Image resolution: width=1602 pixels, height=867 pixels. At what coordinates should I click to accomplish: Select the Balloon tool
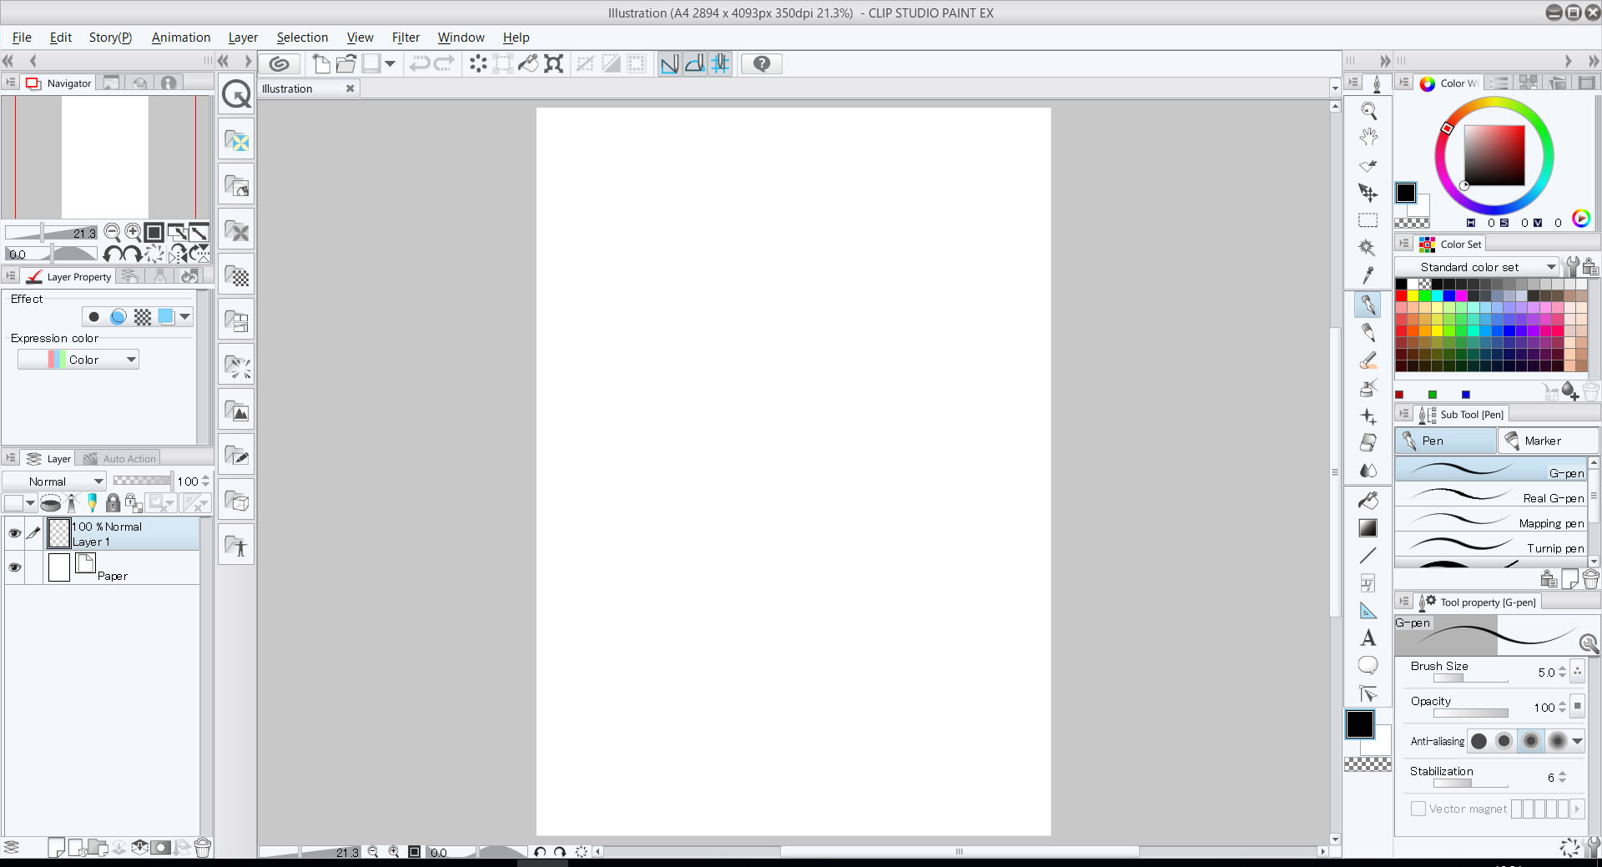pos(1368,666)
